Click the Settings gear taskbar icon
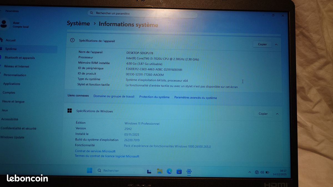The height and width of the screenshot is (187, 333). point(189,171)
